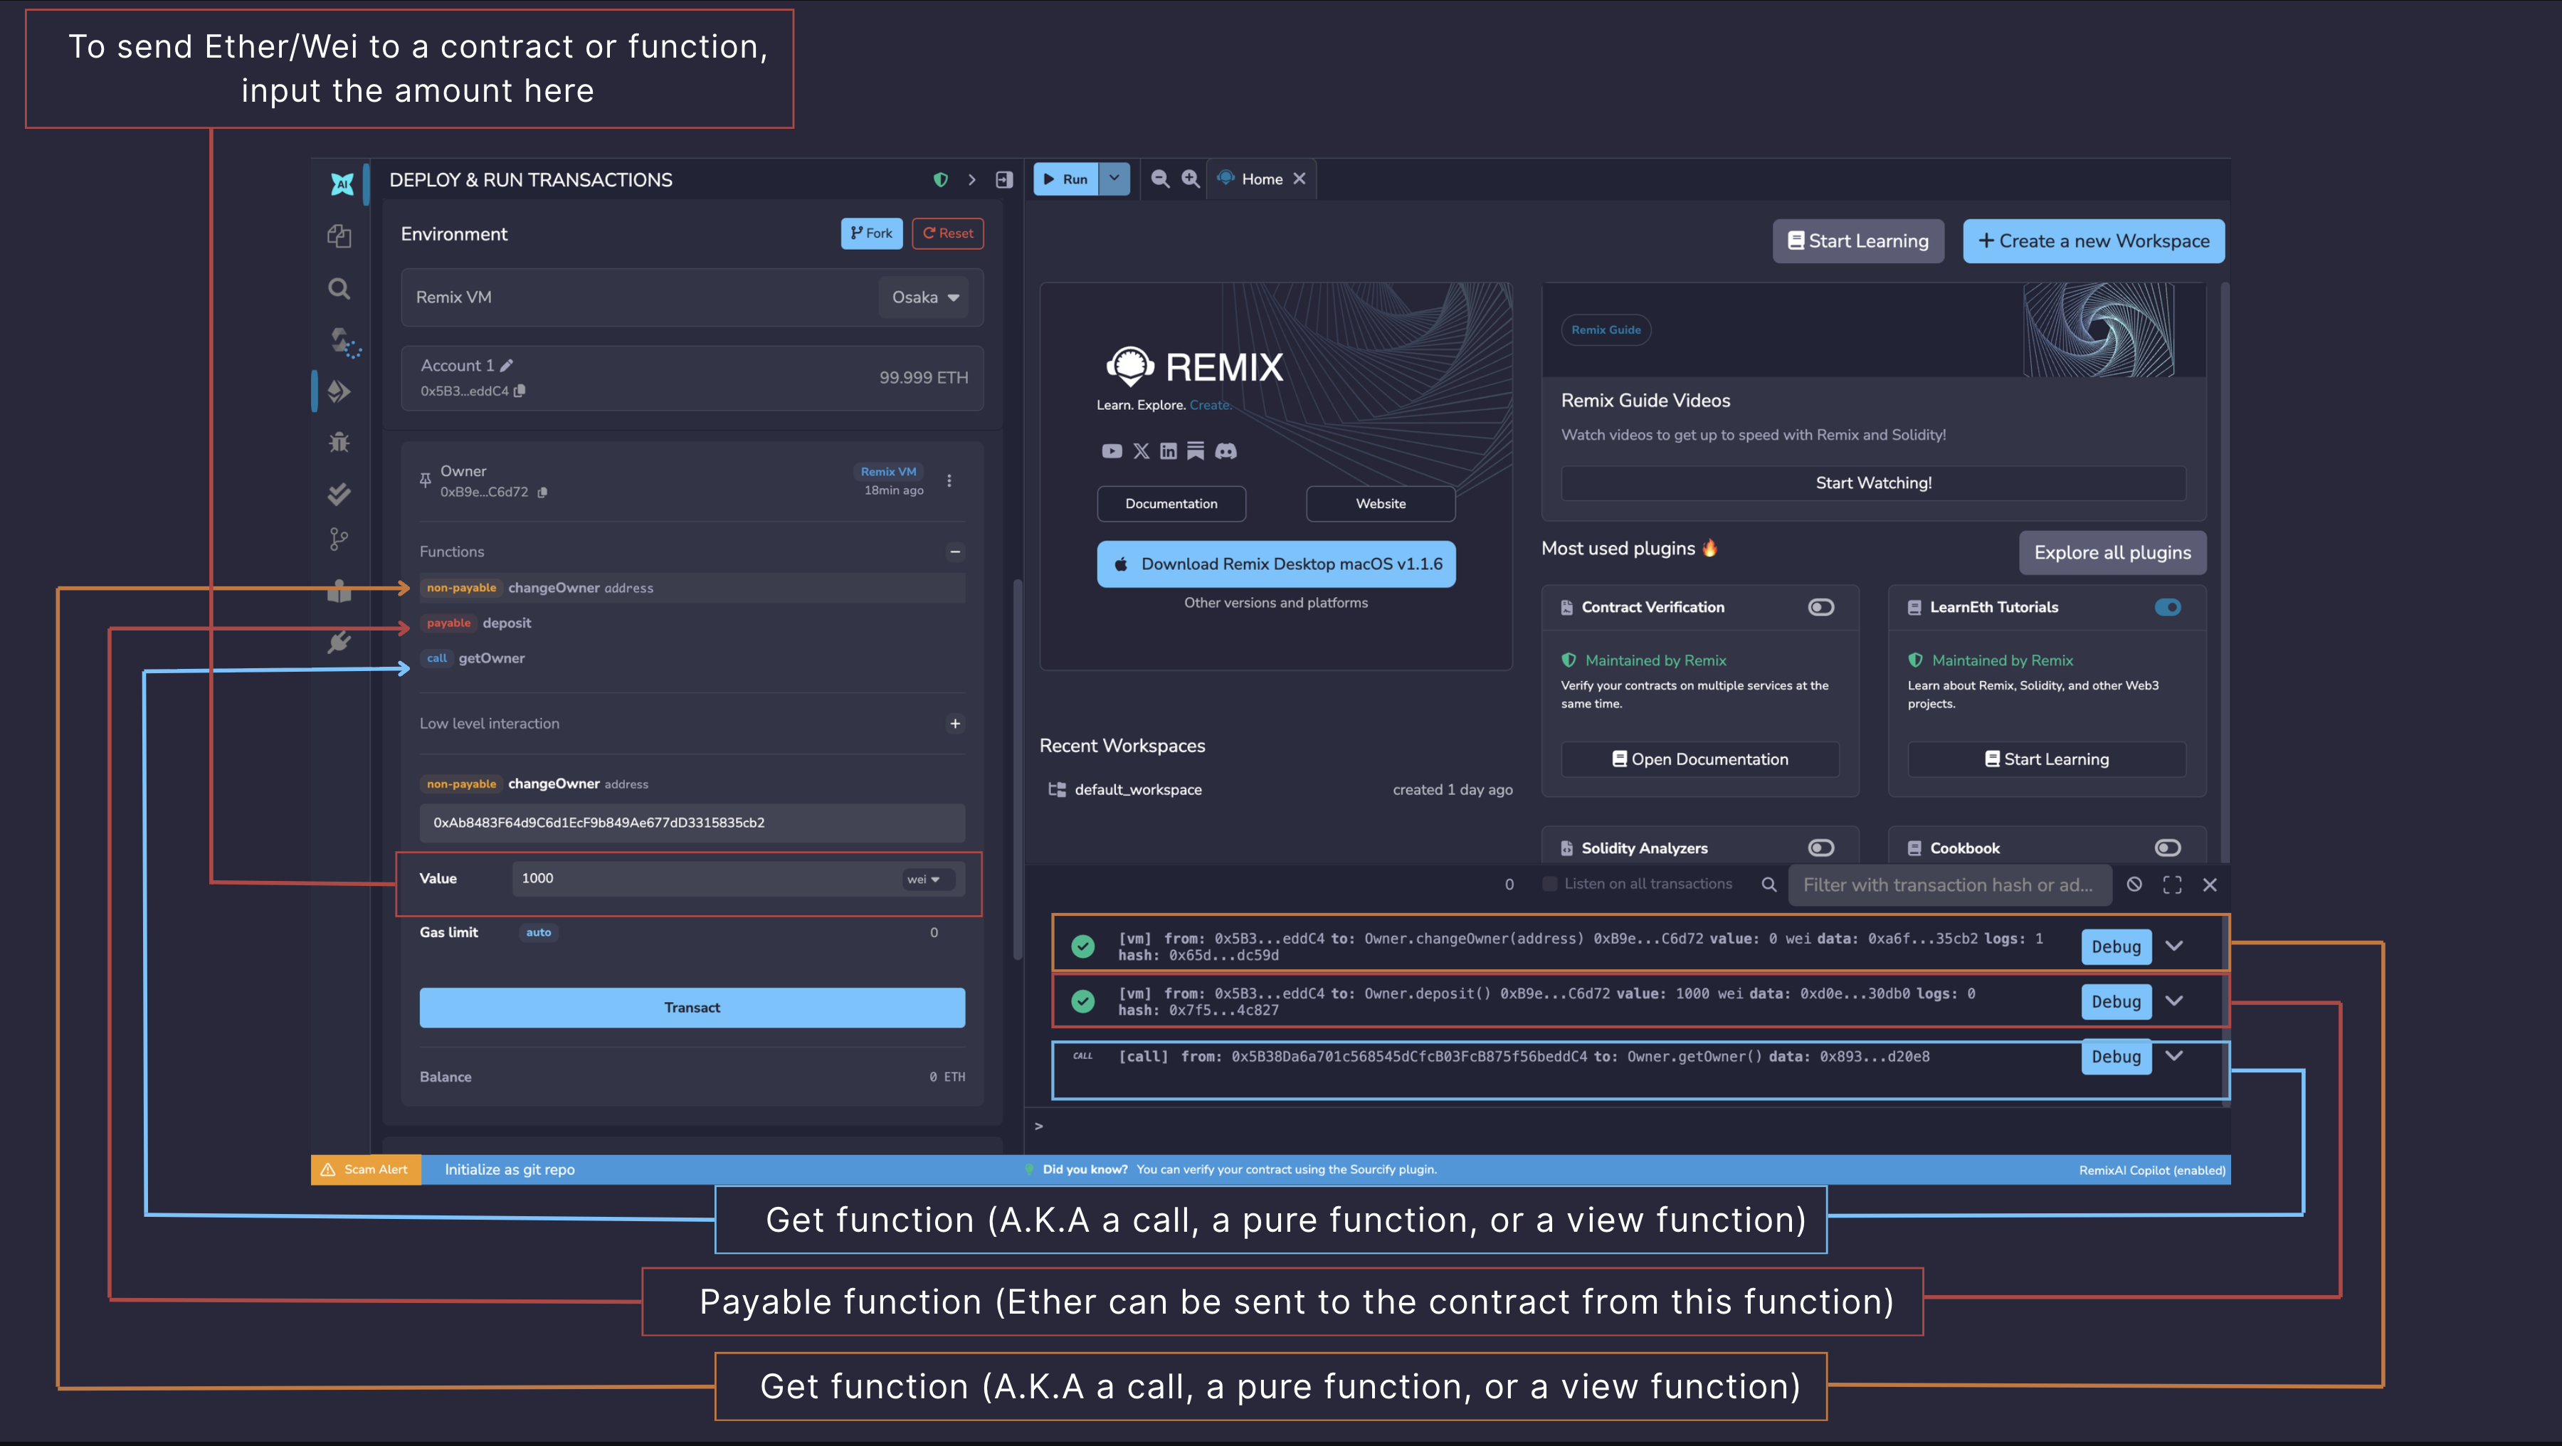Click the RemixAI logo icon in sidebar
This screenshot has width=2562, height=1446.
point(341,183)
